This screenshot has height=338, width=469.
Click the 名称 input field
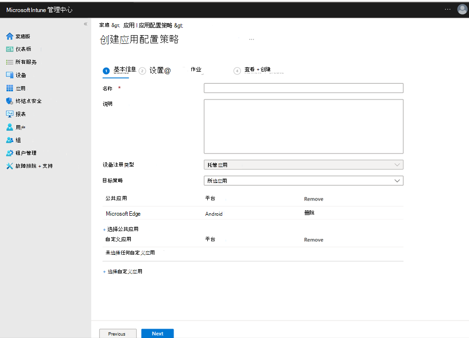click(304, 88)
